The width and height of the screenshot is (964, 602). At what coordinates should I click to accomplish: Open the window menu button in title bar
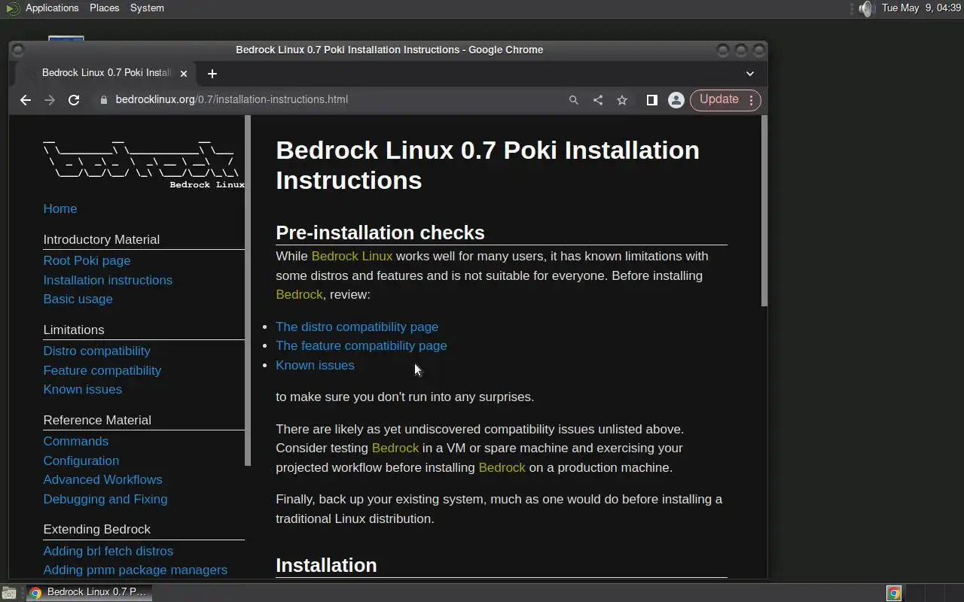tap(19, 50)
